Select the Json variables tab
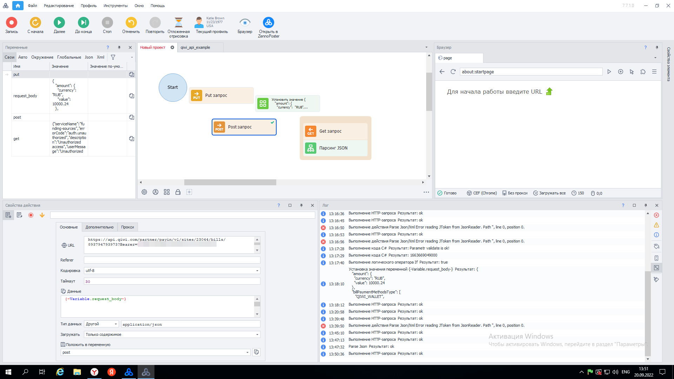 tap(89, 57)
